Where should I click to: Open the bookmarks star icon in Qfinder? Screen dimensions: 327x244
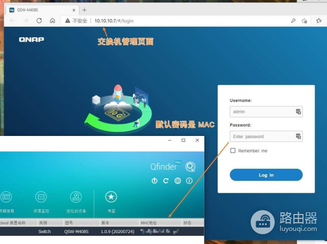(111, 197)
